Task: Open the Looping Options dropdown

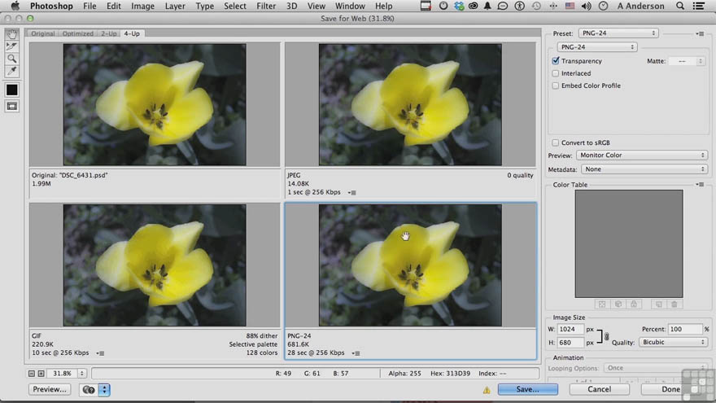Action: [655, 368]
